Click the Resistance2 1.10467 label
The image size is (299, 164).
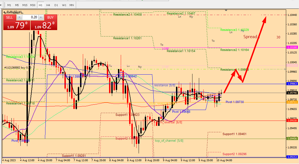[x=181, y=13]
